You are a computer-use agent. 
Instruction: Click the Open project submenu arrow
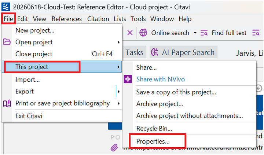click(119, 42)
